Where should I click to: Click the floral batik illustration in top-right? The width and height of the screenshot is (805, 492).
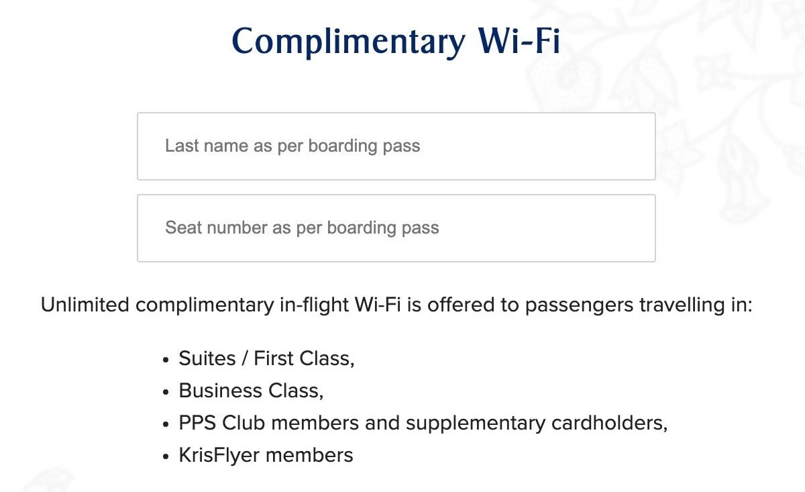point(724,101)
